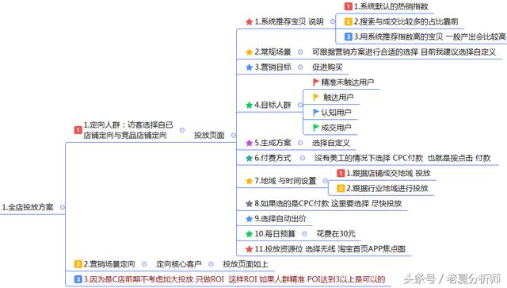Viewport: 507px width, 288px height.
Task: Click priority 2 badge on 搜索与成交比较多的占比靠前
Action: click(x=349, y=21)
